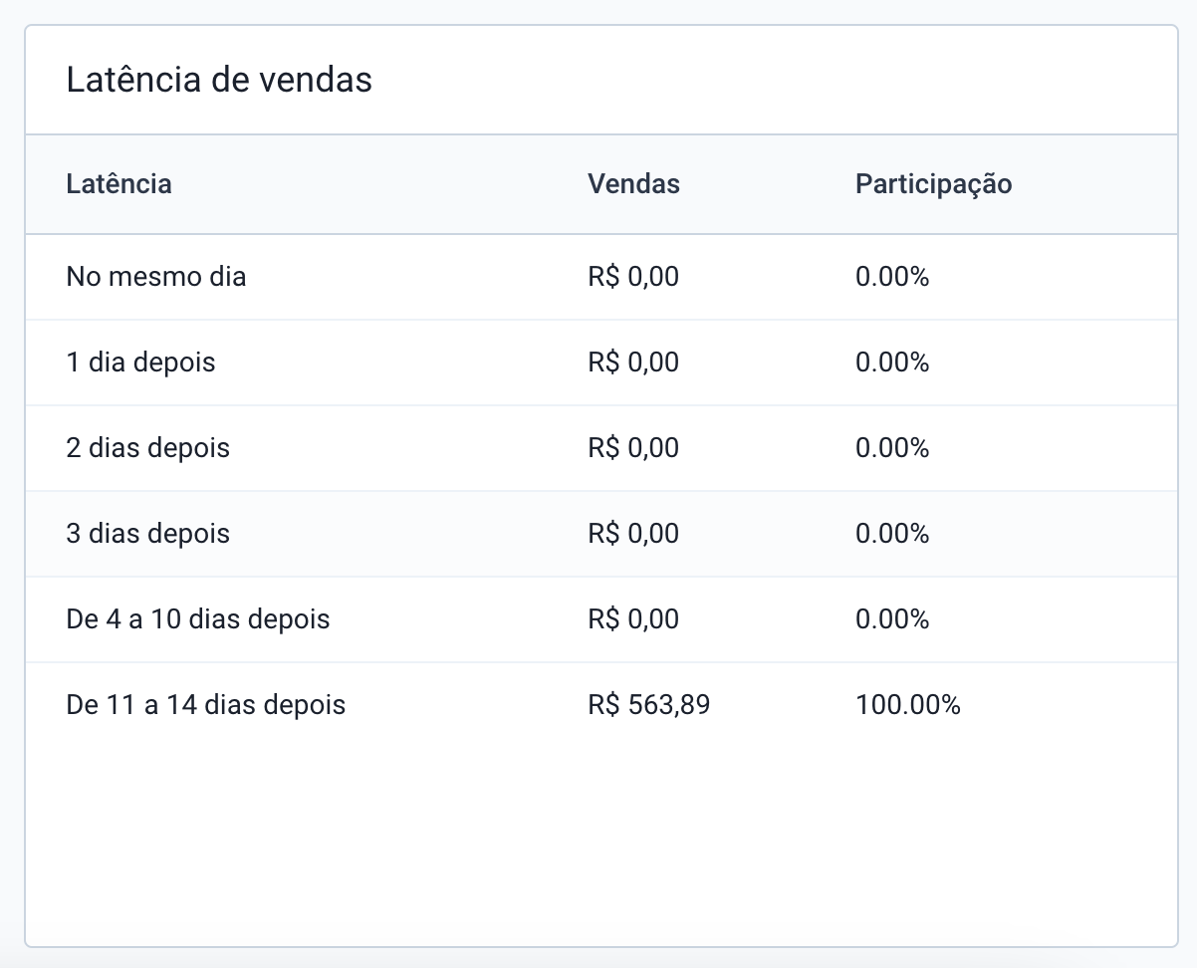1197x968 pixels.
Task: Click the participation percentage for "No mesmo dia"
Action: (891, 276)
